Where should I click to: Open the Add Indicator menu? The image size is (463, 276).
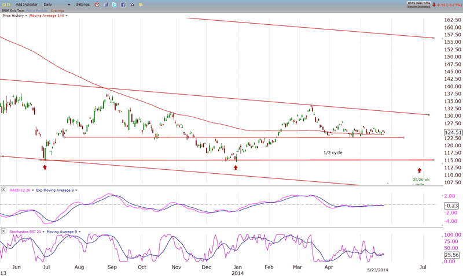(27, 5)
